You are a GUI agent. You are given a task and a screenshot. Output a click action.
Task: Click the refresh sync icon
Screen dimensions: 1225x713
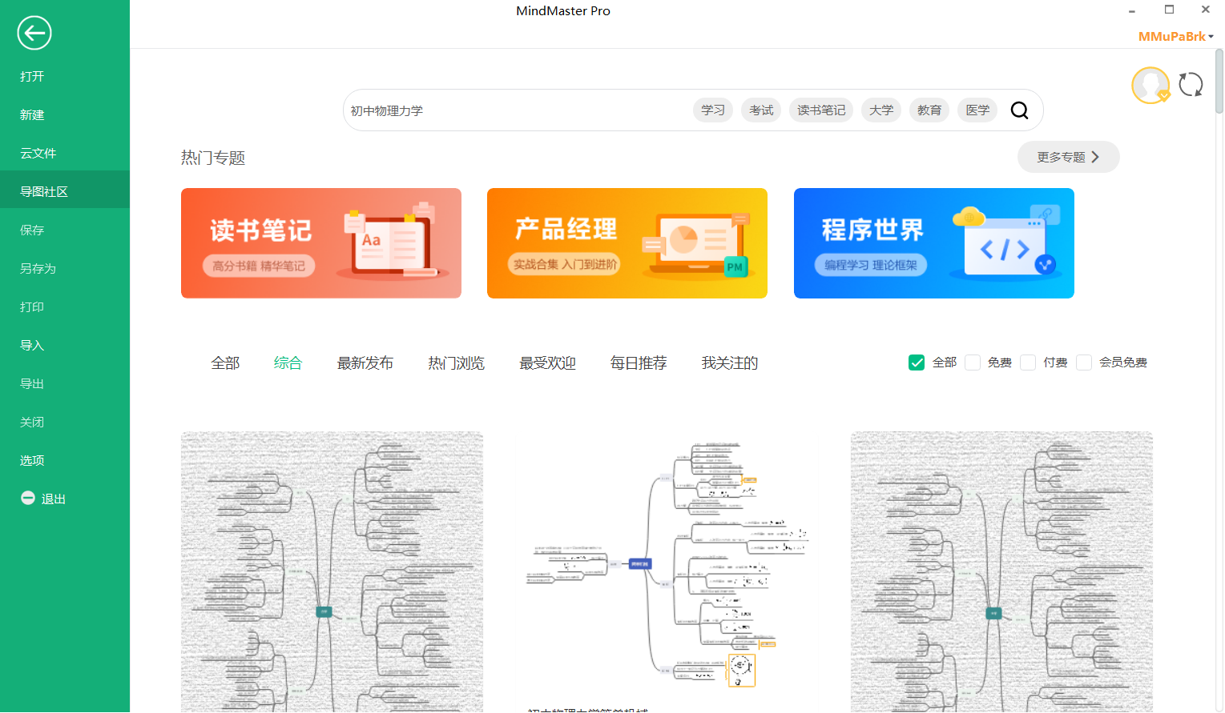(x=1191, y=85)
